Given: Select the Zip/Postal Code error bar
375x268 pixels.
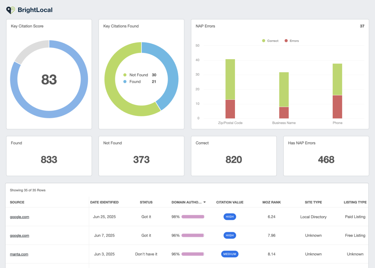Looking at the screenshot, I should click(x=230, y=108).
